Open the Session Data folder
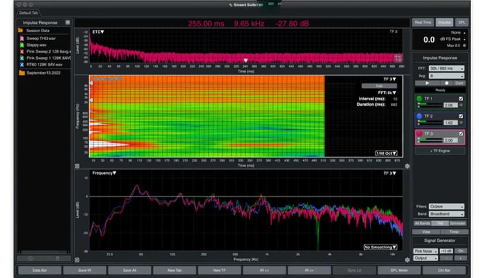Viewport: 481px width, 278px height. click(x=21, y=30)
